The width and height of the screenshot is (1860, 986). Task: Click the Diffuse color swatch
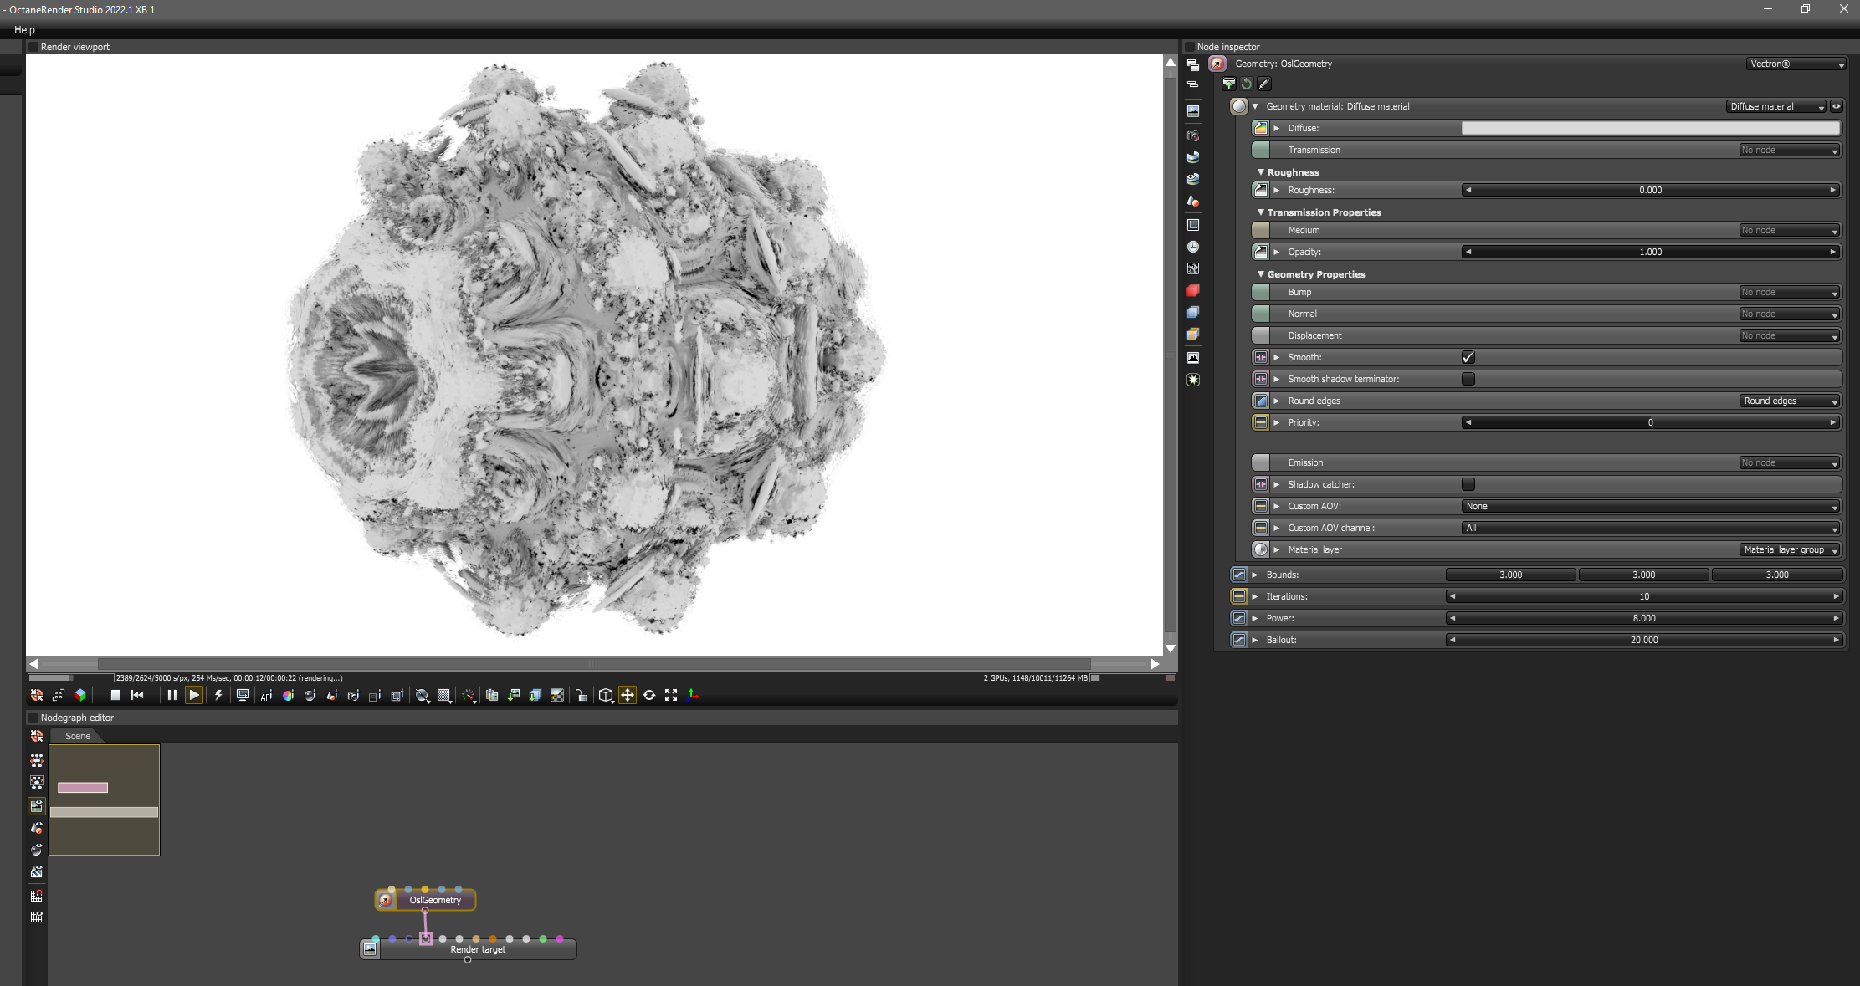point(1650,128)
